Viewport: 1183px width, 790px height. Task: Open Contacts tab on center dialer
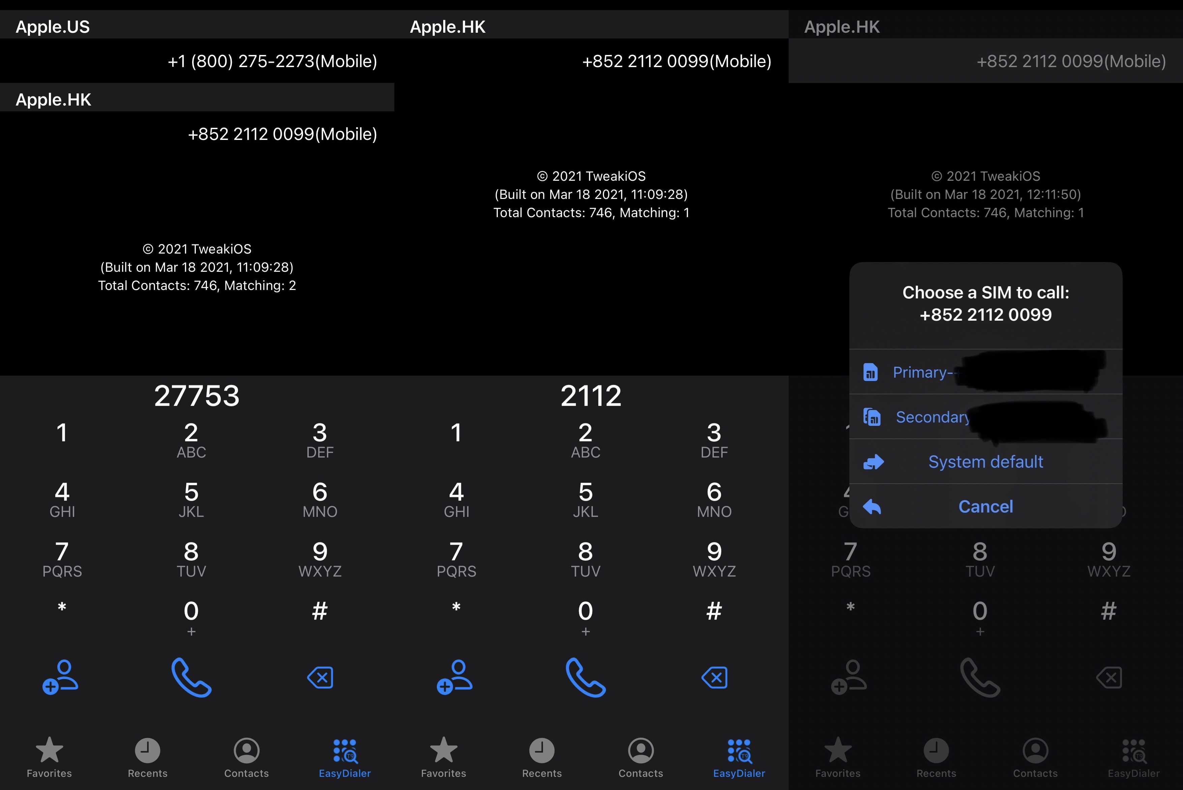click(640, 757)
